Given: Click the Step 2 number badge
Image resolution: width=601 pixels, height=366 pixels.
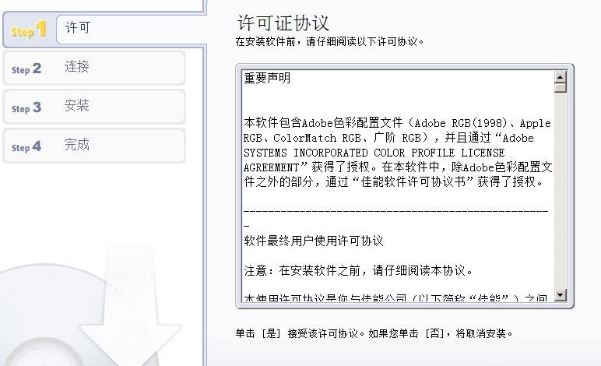Looking at the screenshot, I should coord(26,69).
